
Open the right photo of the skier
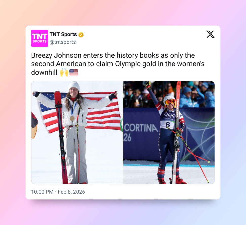point(169,132)
